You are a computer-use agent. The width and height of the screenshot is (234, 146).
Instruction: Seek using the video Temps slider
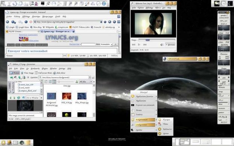point(157,40)
